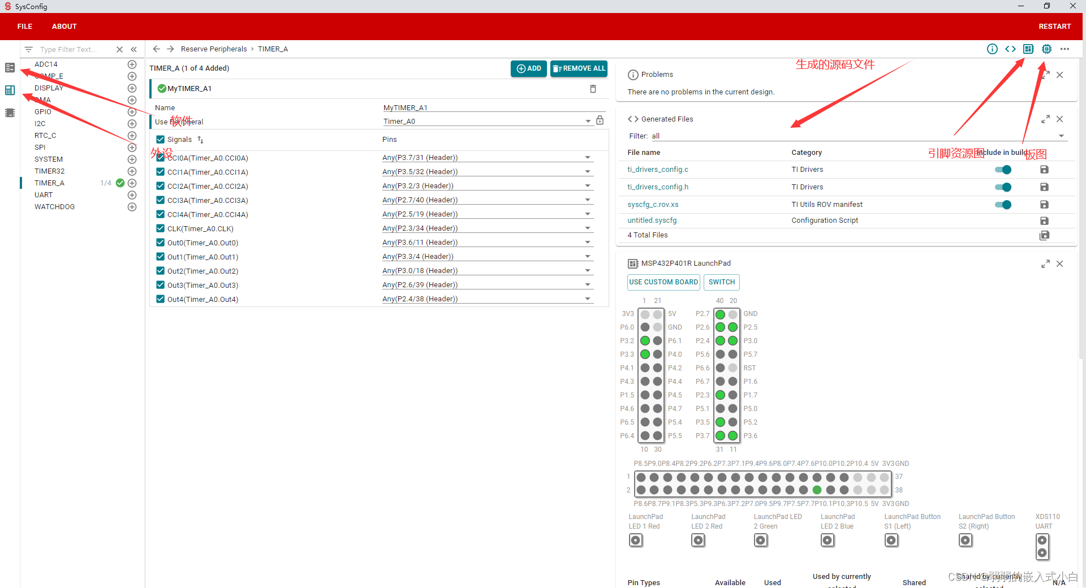Click the info circle icon in toolbar
The width and height of the screenshot is (1086, 588).
click(993, 49)
